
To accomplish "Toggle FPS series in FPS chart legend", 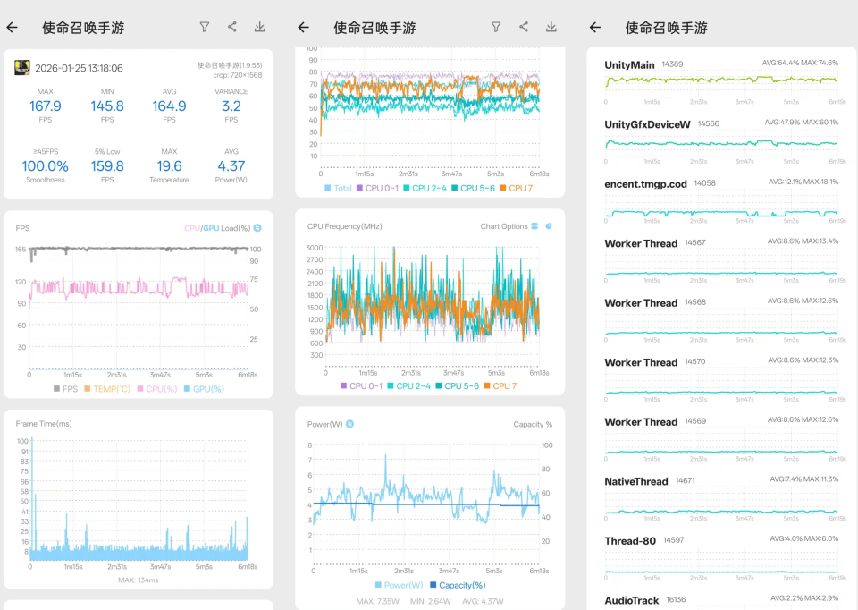I will 64,389.
